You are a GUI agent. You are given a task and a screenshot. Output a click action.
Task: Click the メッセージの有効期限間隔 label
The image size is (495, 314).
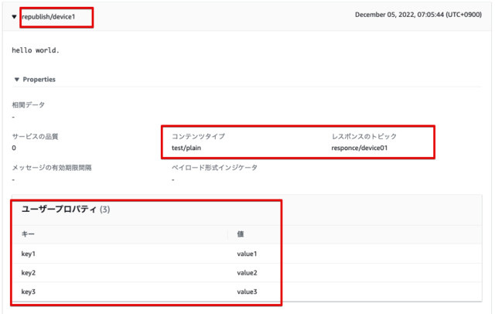click(52, 168)
